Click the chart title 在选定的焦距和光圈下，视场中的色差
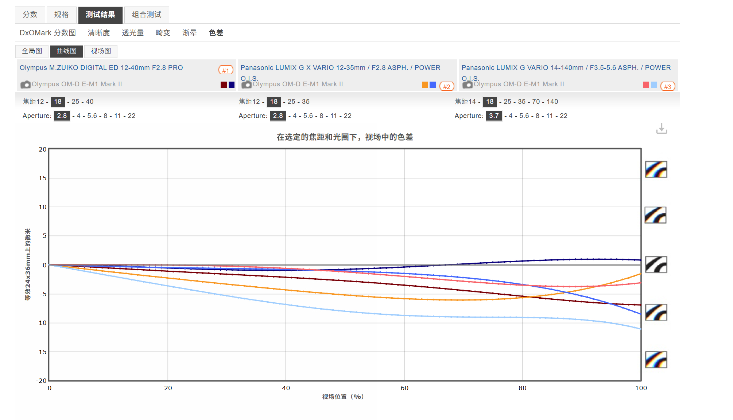 (345, 137)
